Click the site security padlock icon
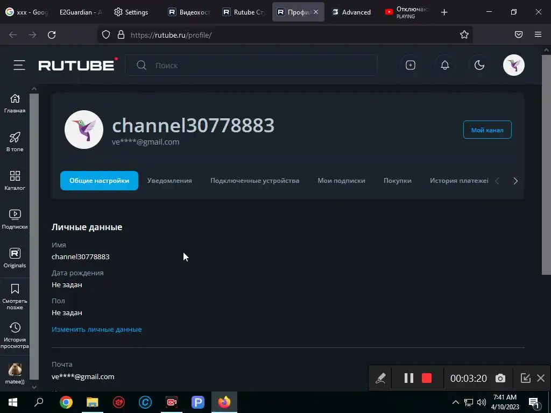Screen dimensions: 551x413 point(121,34)
